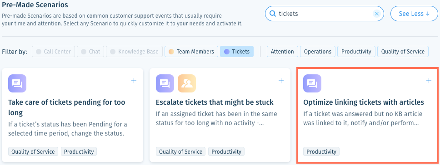
Task: Click the search field containing 'tickets'
Action: pyautogui.click(x=325, y=14)
